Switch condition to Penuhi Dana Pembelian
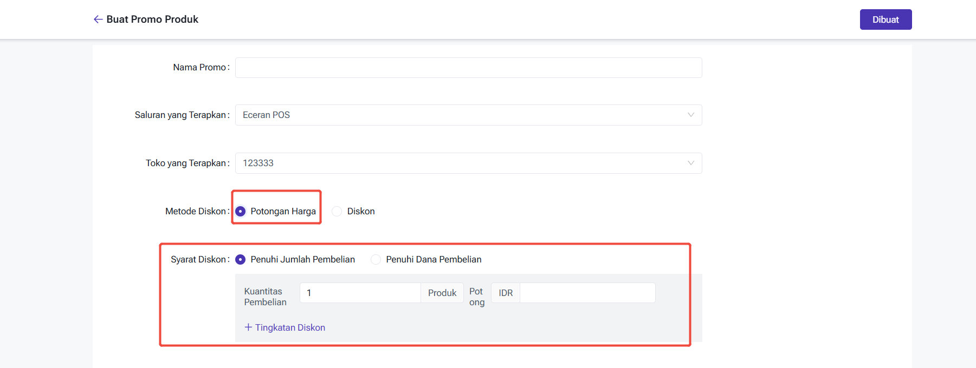Viewport: 976px width, 368px height. (376, 260)
